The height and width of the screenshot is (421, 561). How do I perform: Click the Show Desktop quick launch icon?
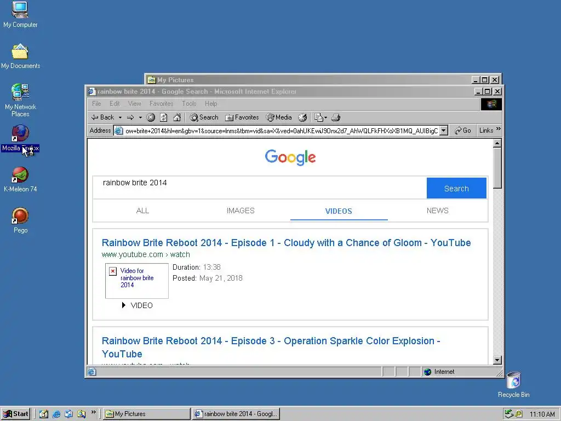[44, 414]
